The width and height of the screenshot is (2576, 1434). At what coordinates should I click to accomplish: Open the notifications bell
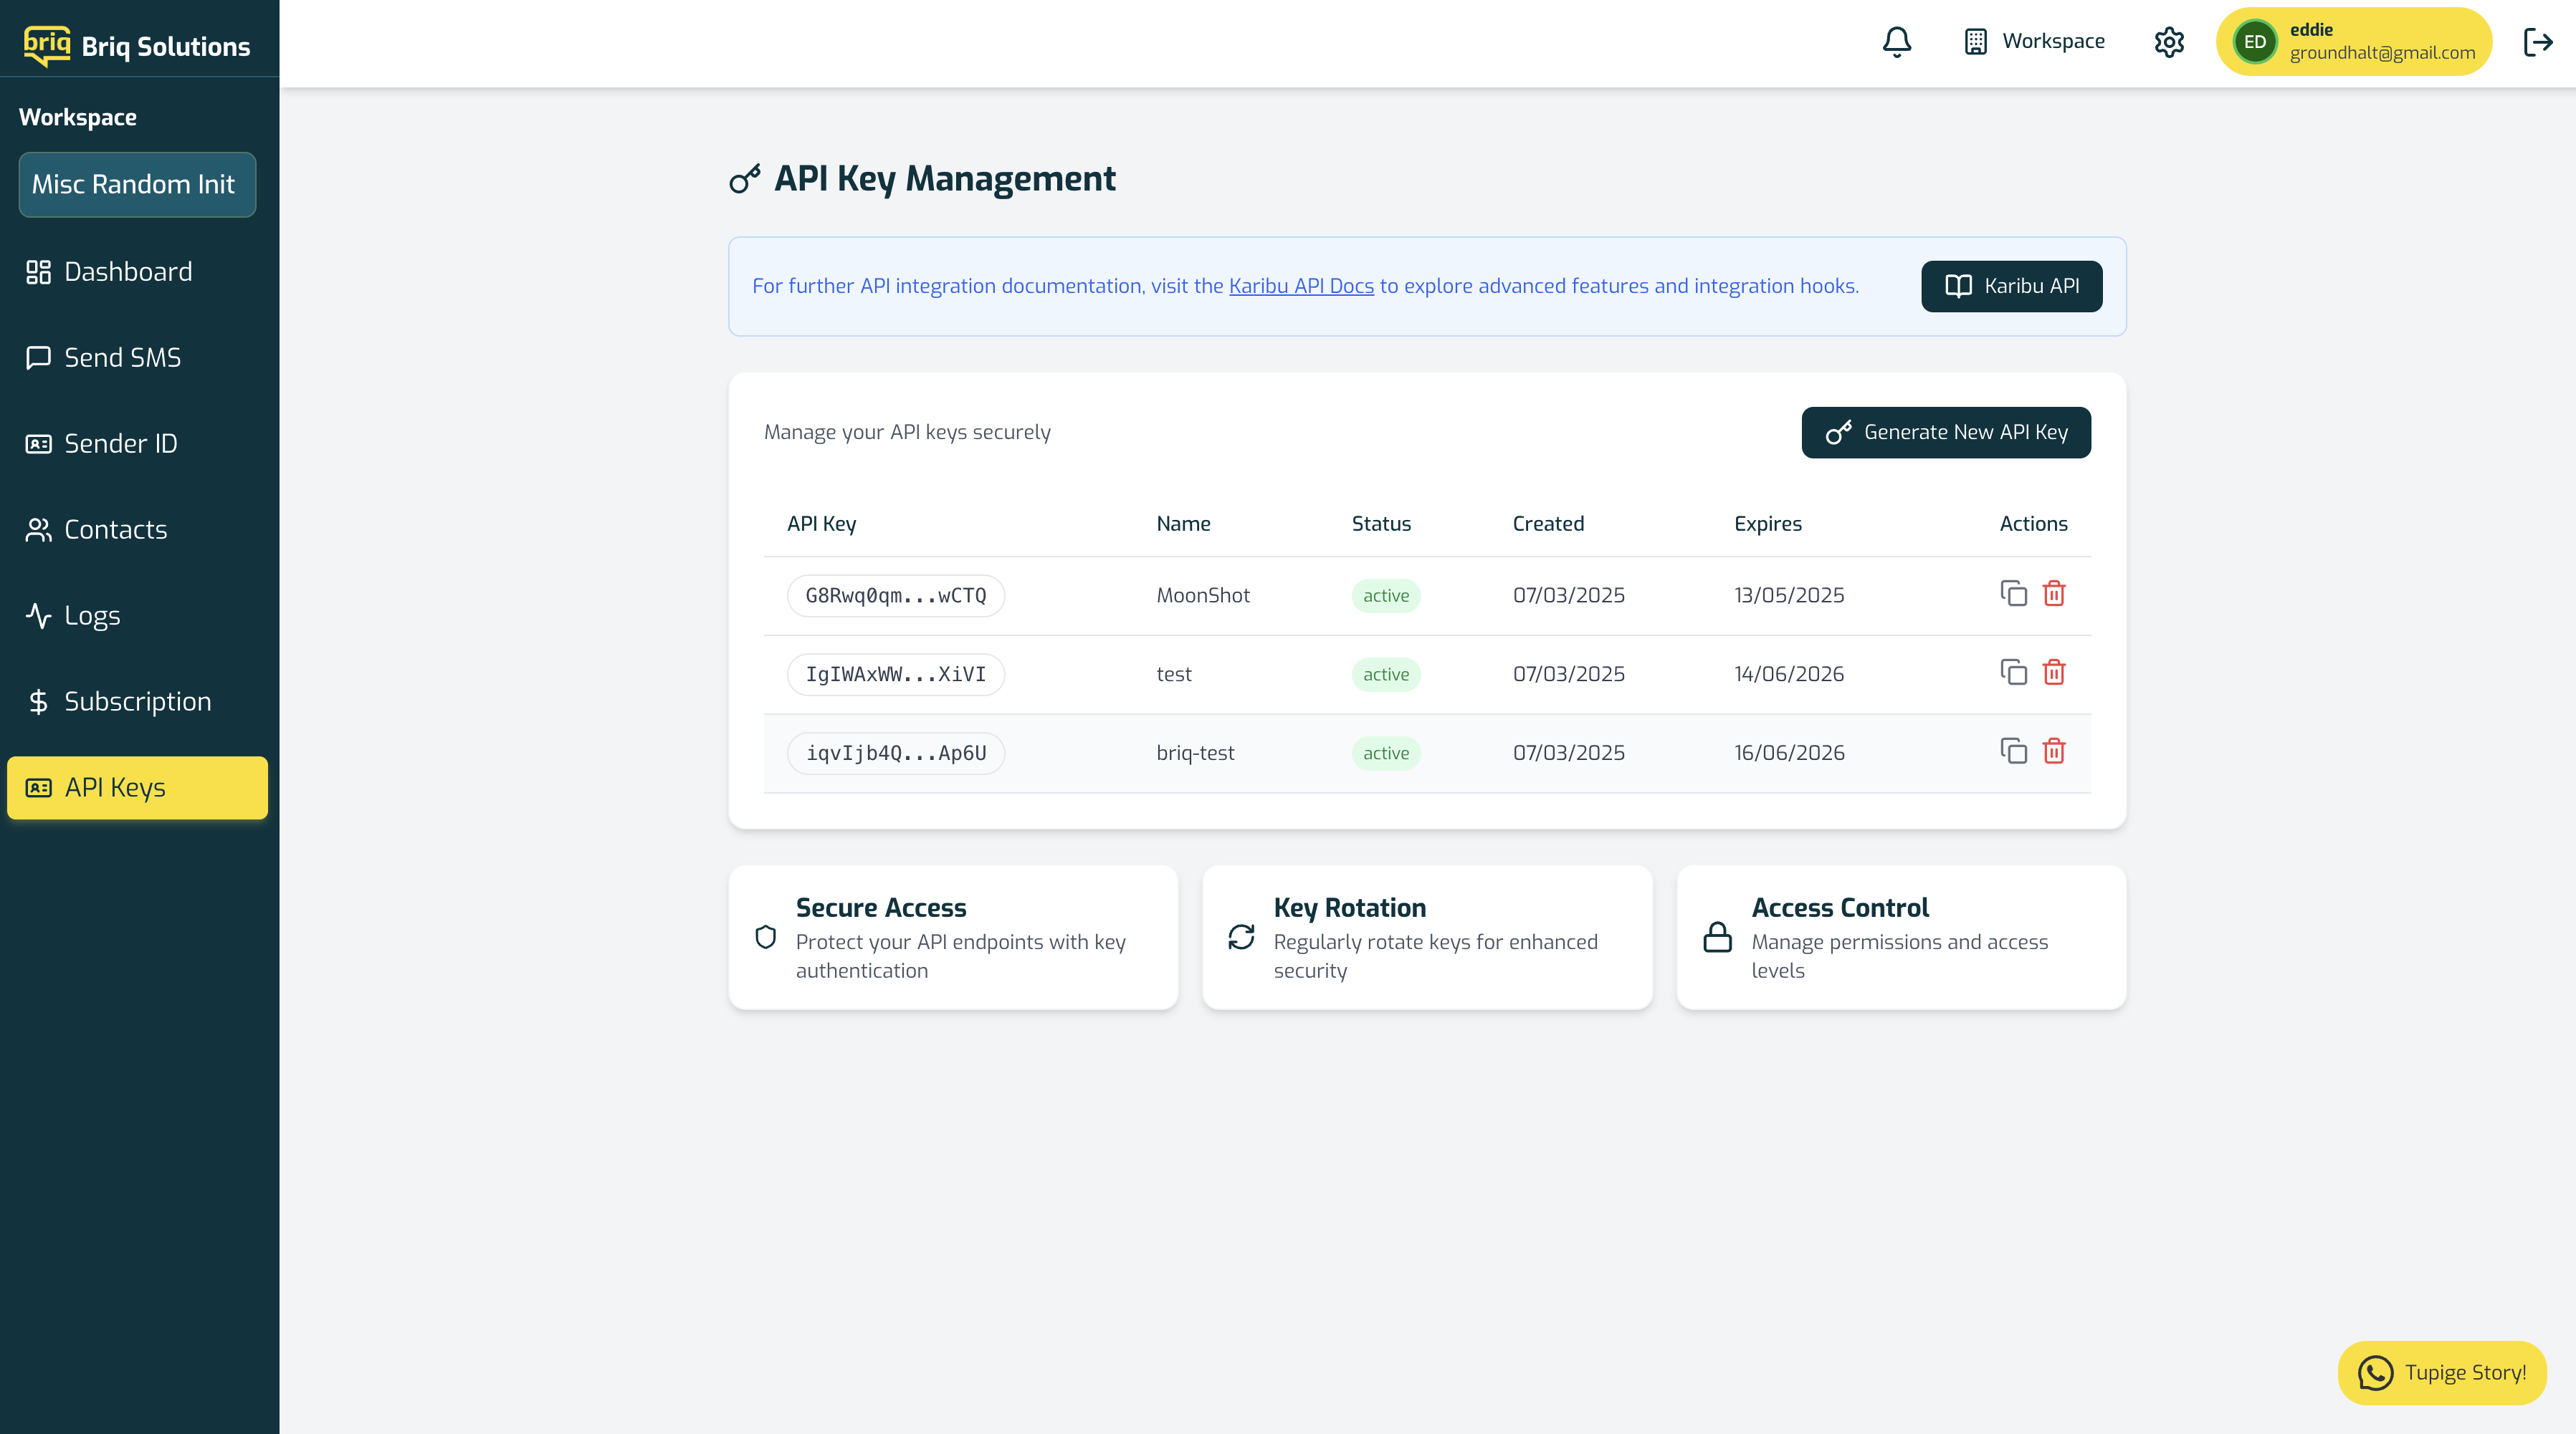pos(1896,42)
